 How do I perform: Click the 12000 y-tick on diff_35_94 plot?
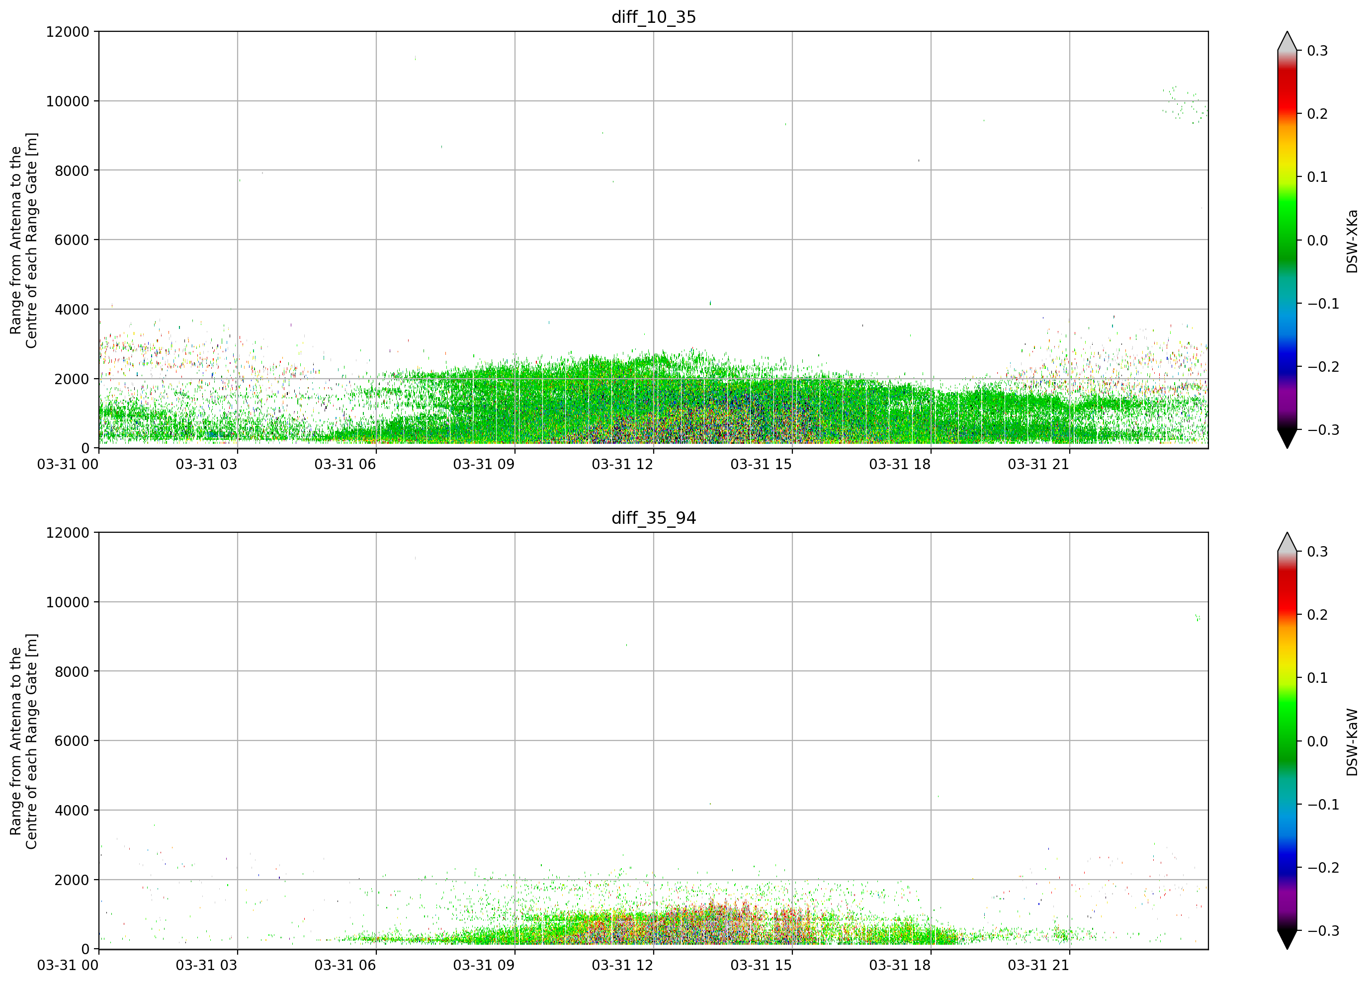click(68, 533)
